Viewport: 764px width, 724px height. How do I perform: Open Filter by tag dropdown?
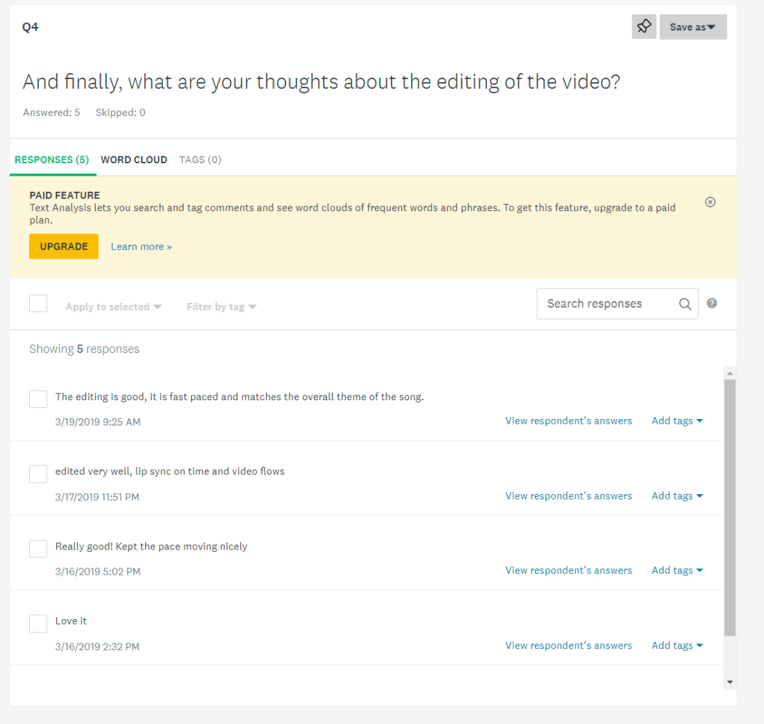[221, 307]
